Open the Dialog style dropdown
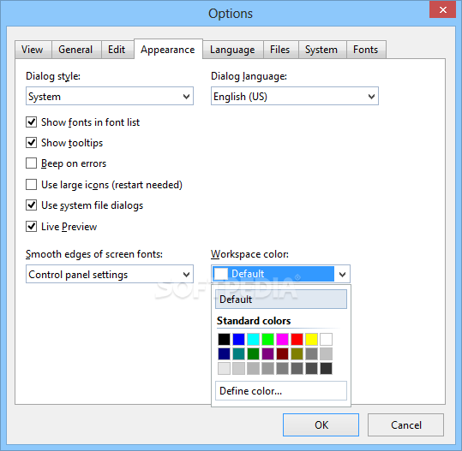462x451 pixels. coord(110,96)
